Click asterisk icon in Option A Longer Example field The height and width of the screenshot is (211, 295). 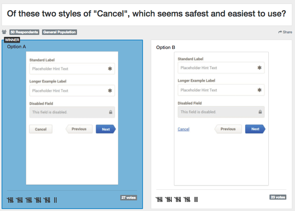click(110, 91)
